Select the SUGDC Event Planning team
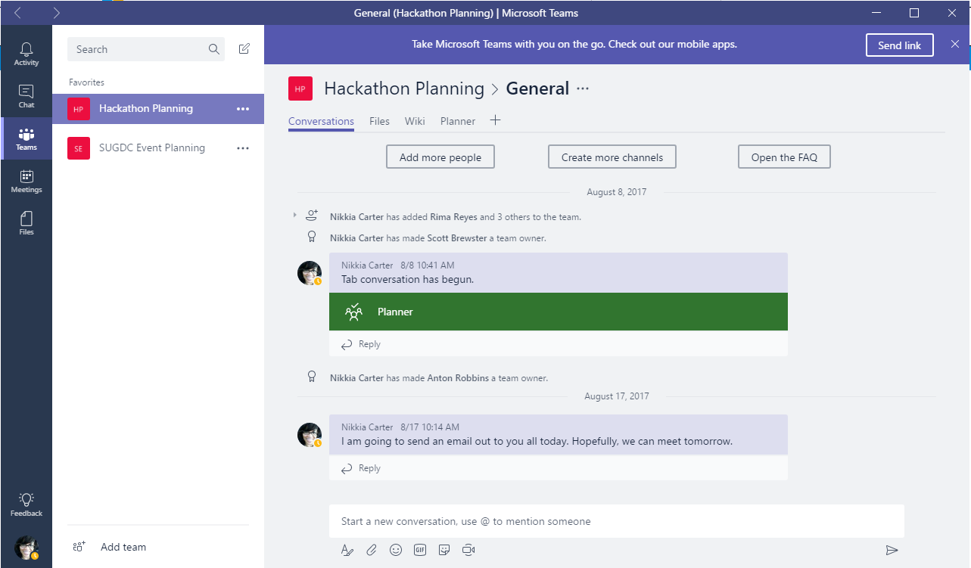Image resolution: width=971 pixels, height=568 pixels. (158, 148)
